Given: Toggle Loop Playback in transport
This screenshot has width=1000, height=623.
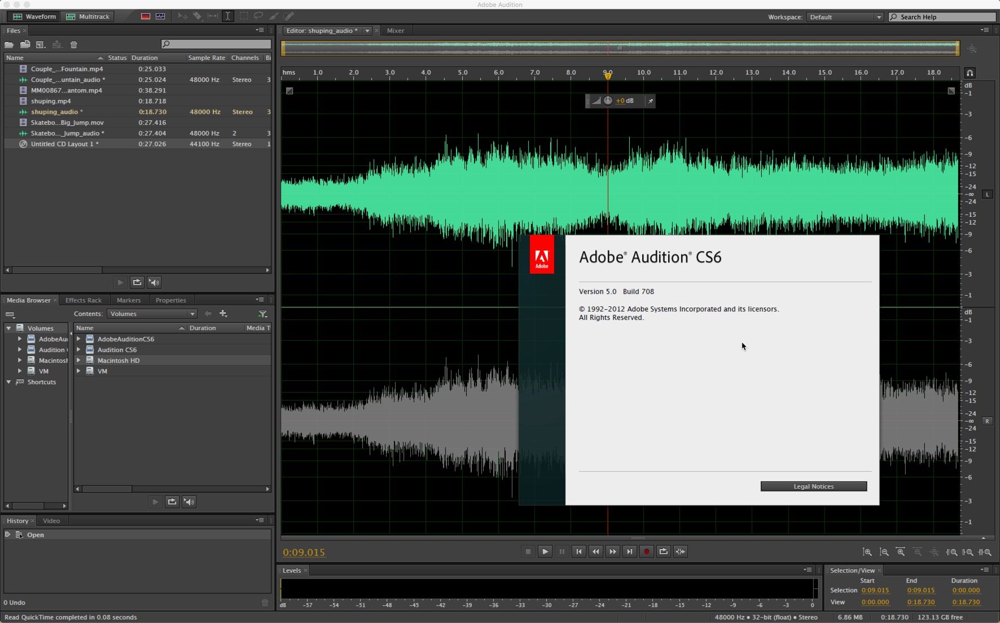Looking at the screenshot, I should (663, 552).
